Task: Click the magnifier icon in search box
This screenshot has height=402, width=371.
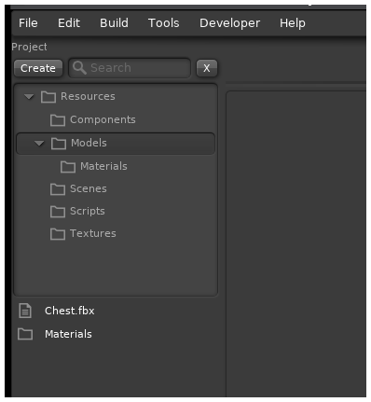Action: pos(79,67)
